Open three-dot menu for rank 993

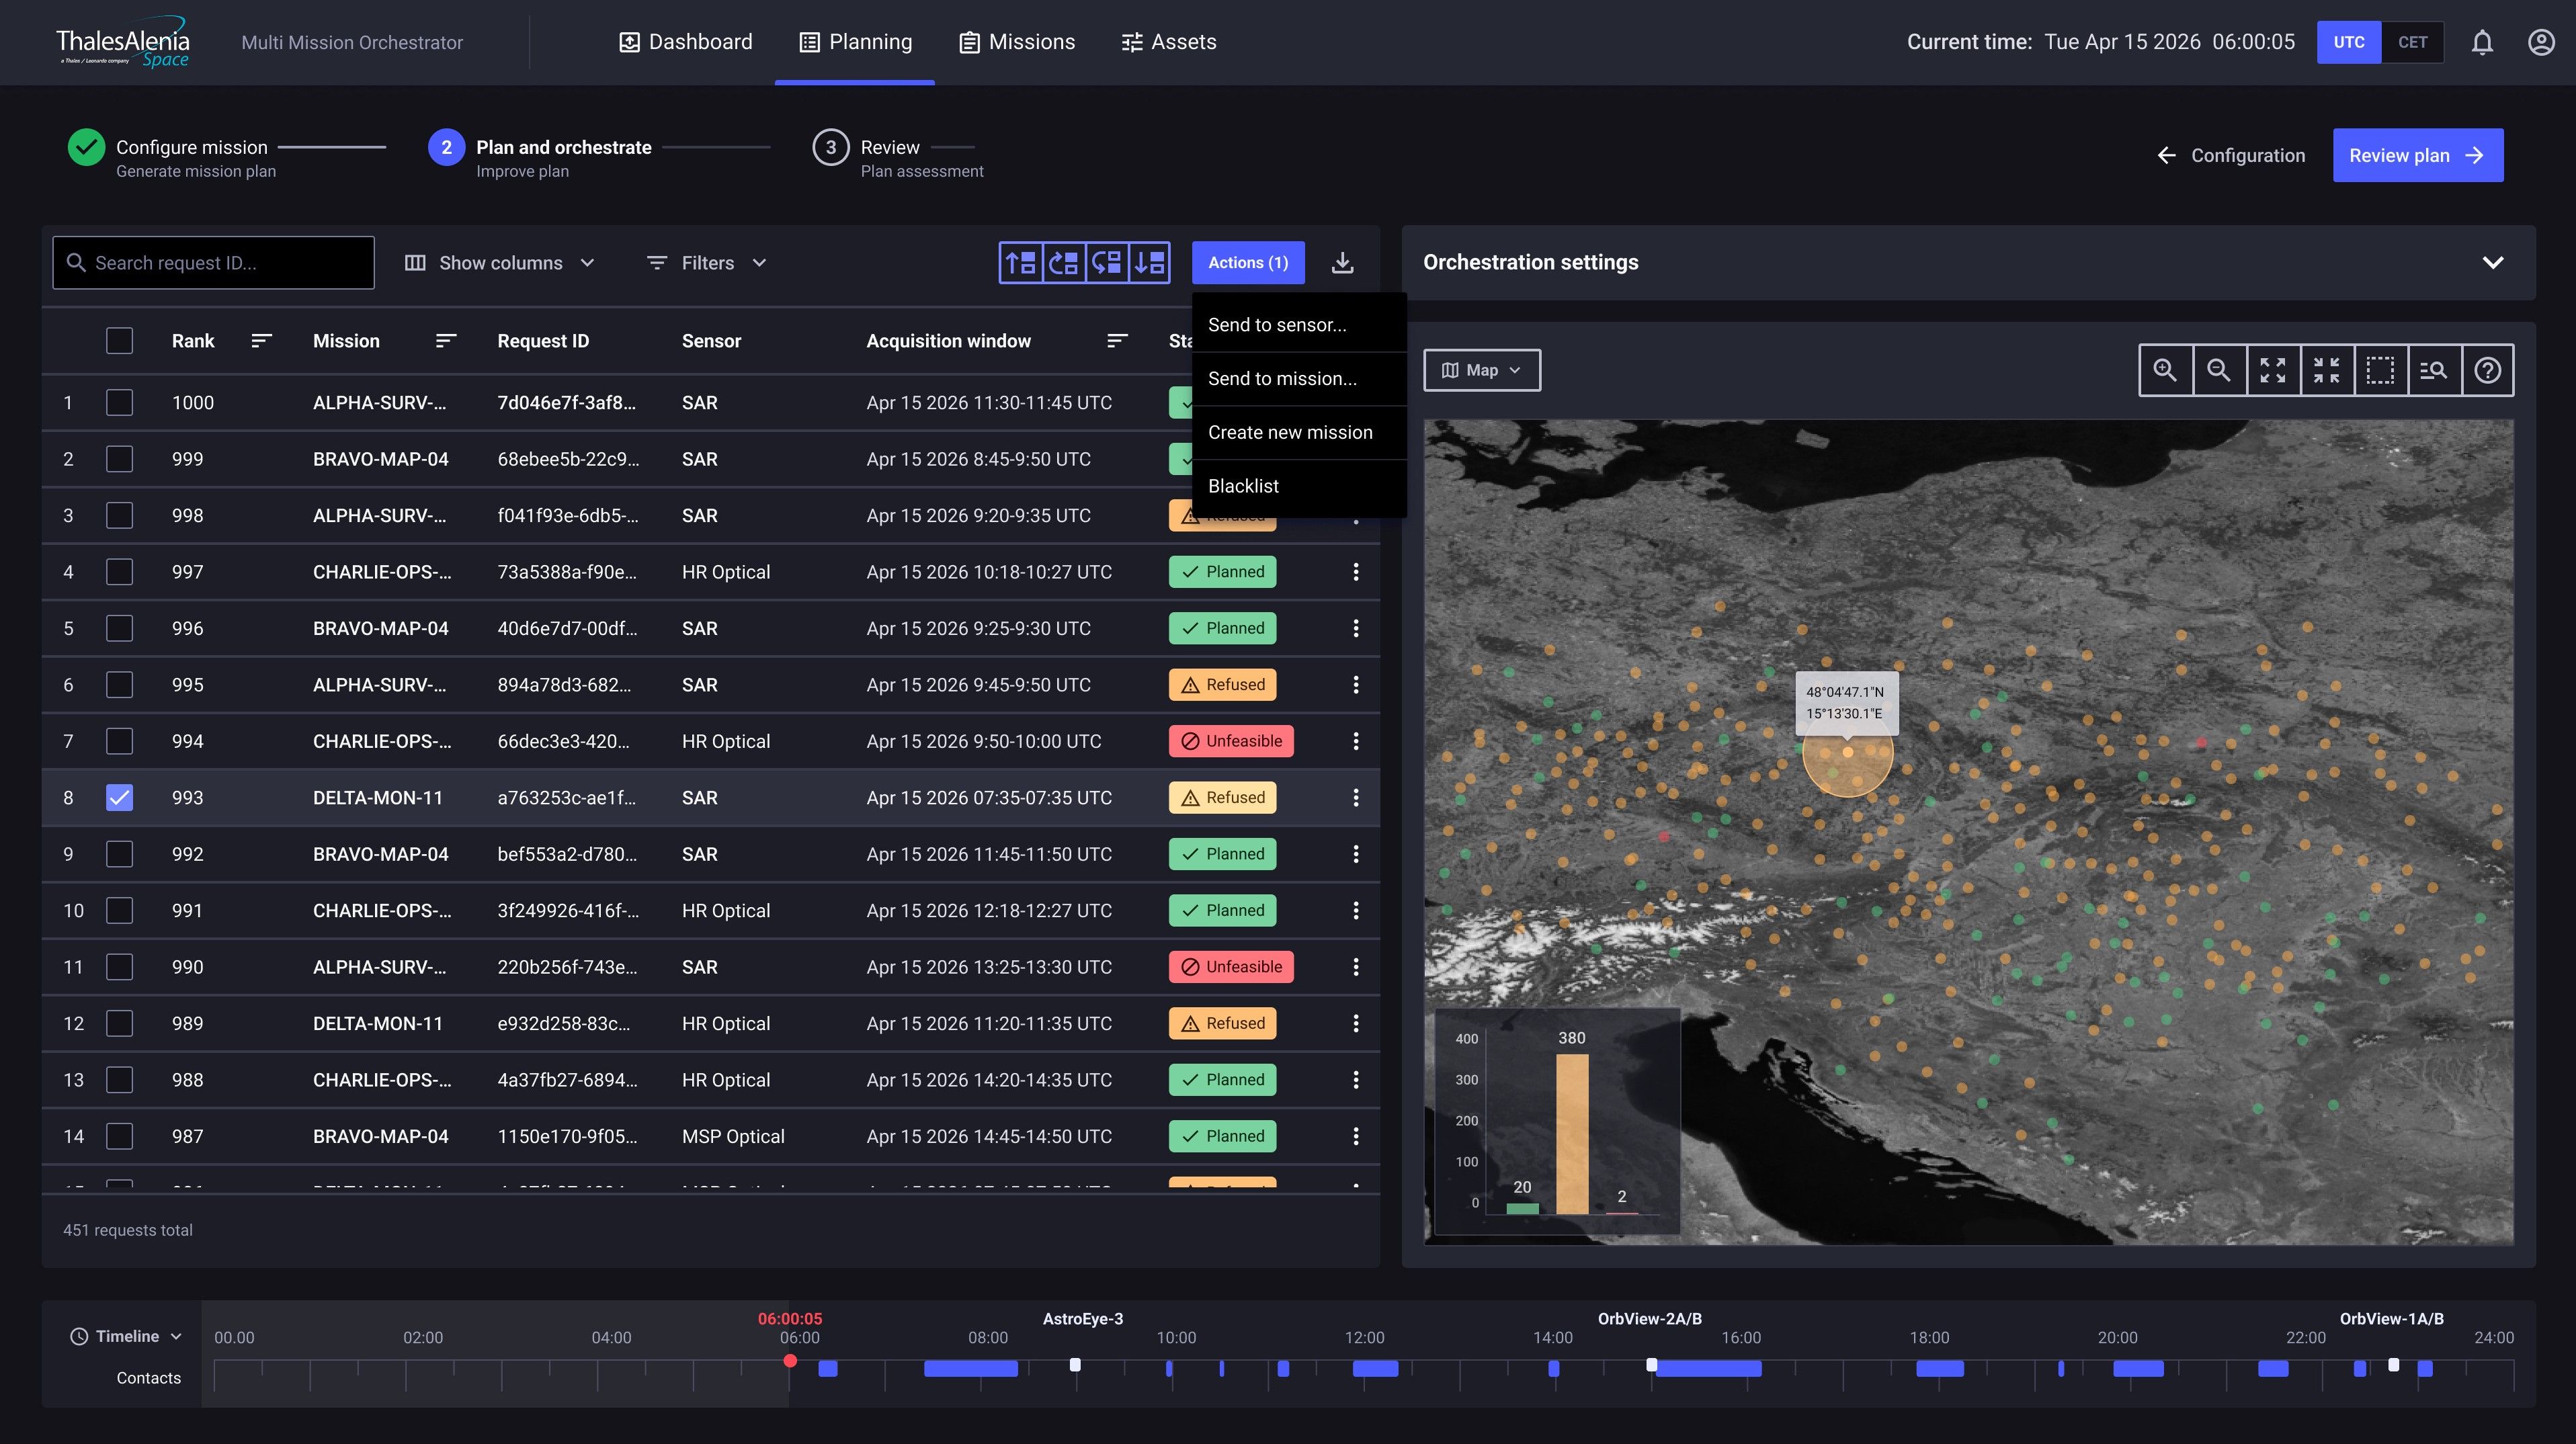[1356, 798]
